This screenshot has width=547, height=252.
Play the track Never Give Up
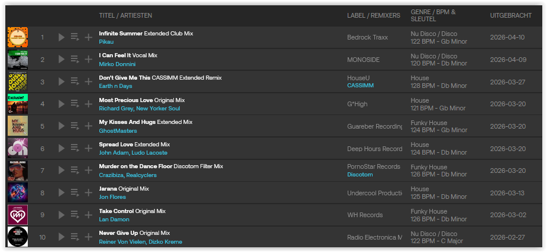coord(62,237)
